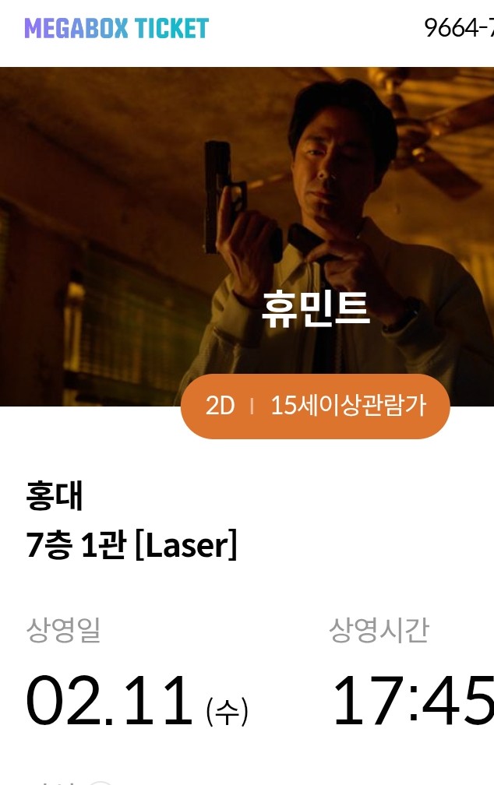Select the 홍대 theater name
This screenshot has width=494, height=785.
(x=55, y=495)
